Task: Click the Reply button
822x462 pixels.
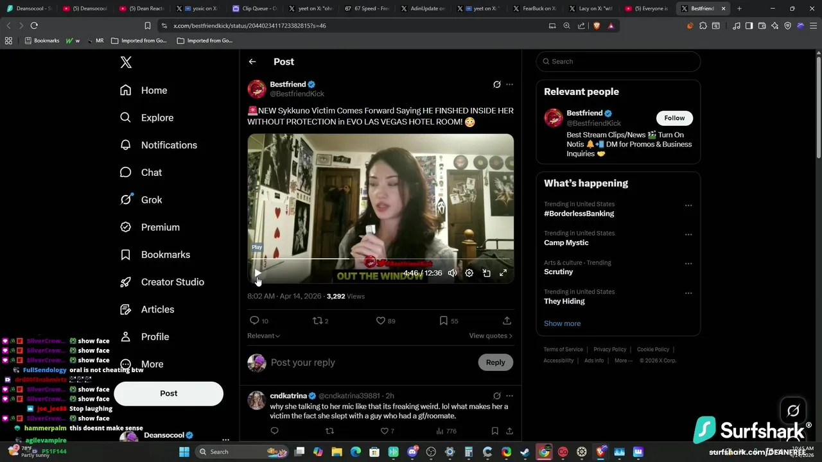Action: pos(495,363)
